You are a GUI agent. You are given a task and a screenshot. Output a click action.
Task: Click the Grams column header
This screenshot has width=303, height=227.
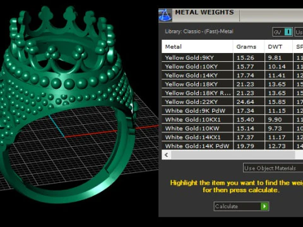[x=249, y=47]
